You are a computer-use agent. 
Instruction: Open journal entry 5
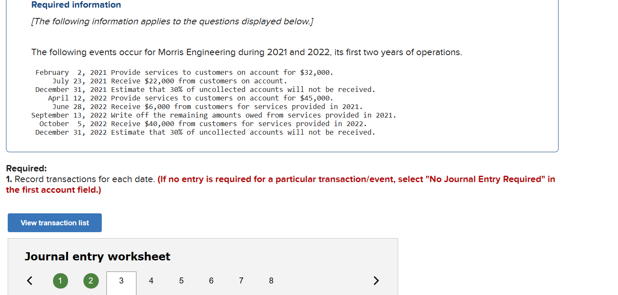(181, 281)
